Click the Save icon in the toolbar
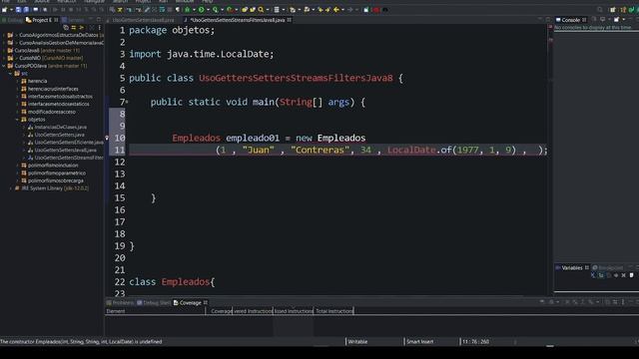The image size is (639, 359). pos(18,10)
